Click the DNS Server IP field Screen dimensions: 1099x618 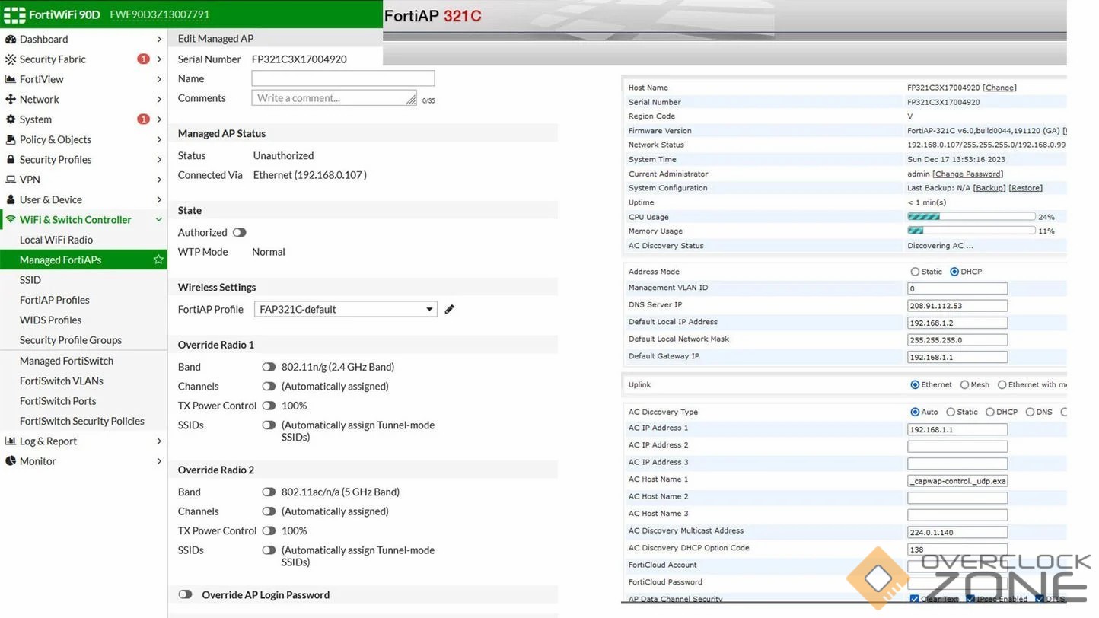pos(957,305)
